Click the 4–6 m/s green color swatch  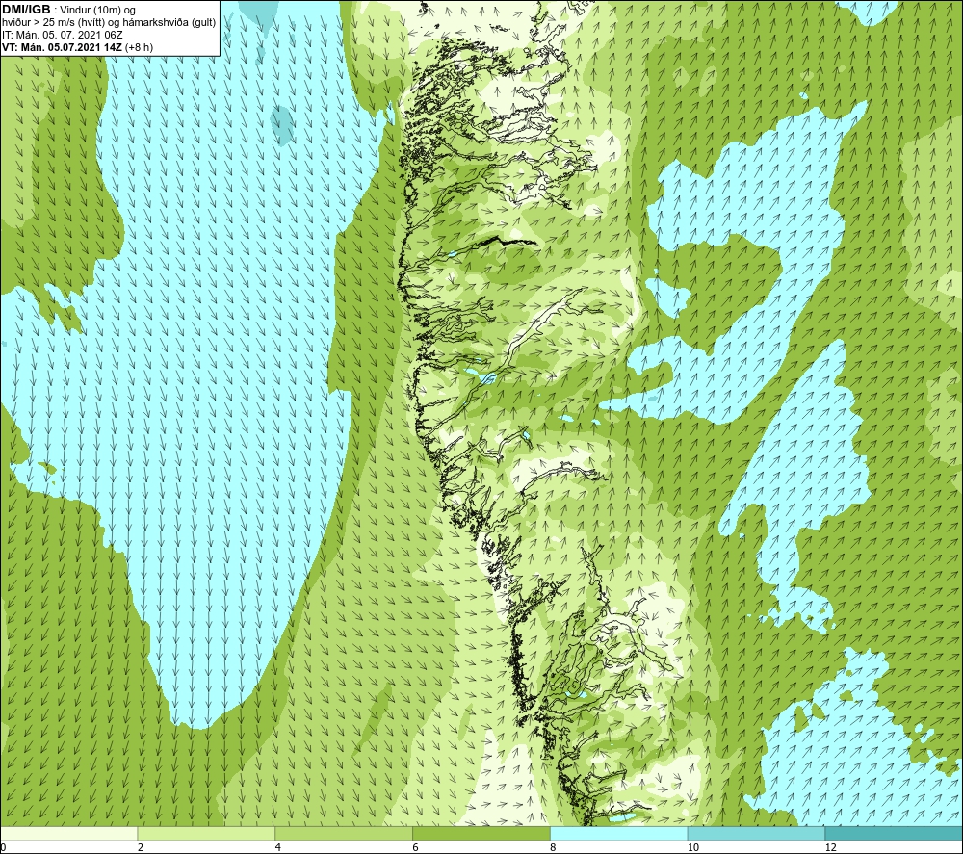(x=344, y=833)
